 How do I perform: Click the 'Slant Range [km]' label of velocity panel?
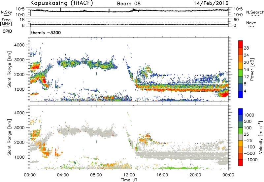9,137
